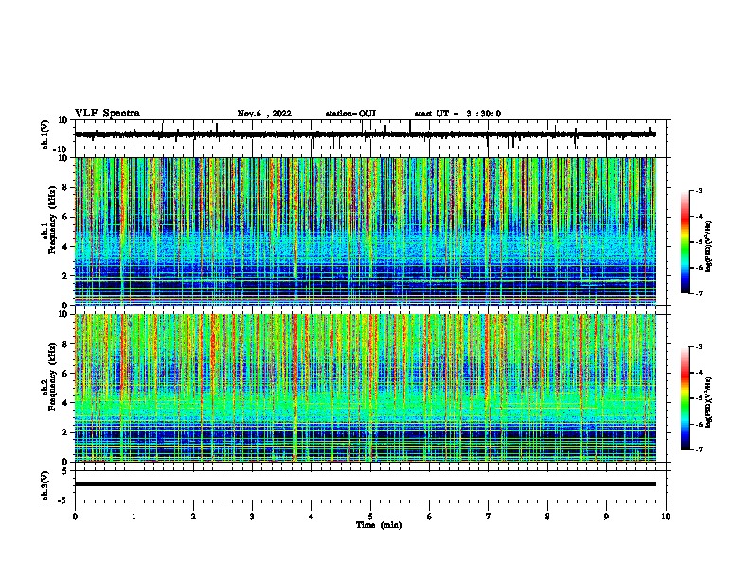The width and height of the screenshot is (750, 579).
Task: Click the log(PSD) label beside ch.2 color bar
Action: pyautogui.click(x=708, y=402)
